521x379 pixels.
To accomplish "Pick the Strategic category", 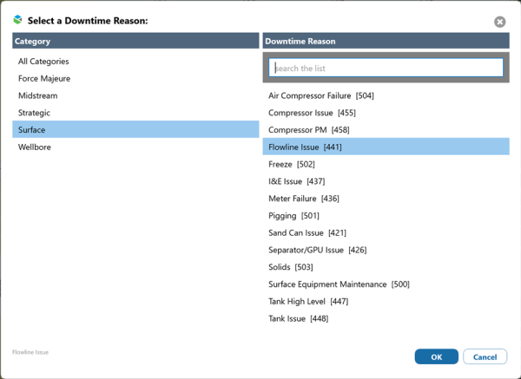I will click(35, 113).
